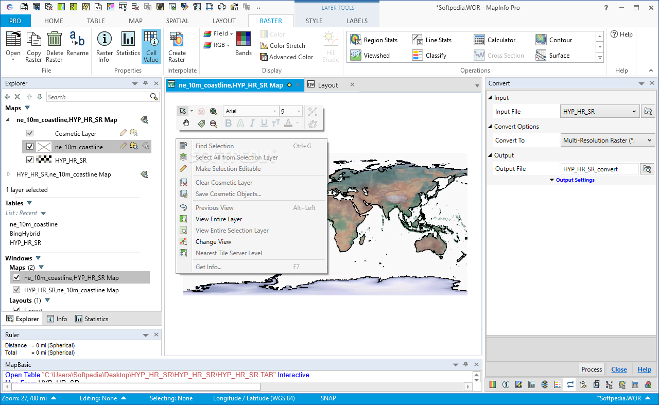
Task: Toggle the Cell Value tool
Action: pyautogui.click(x=151, y=46)
